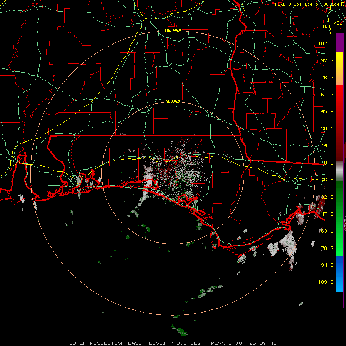Click the 30.1 velocity scale value
Viewport: 346px width, 346px height.
[x=327, y=129]
